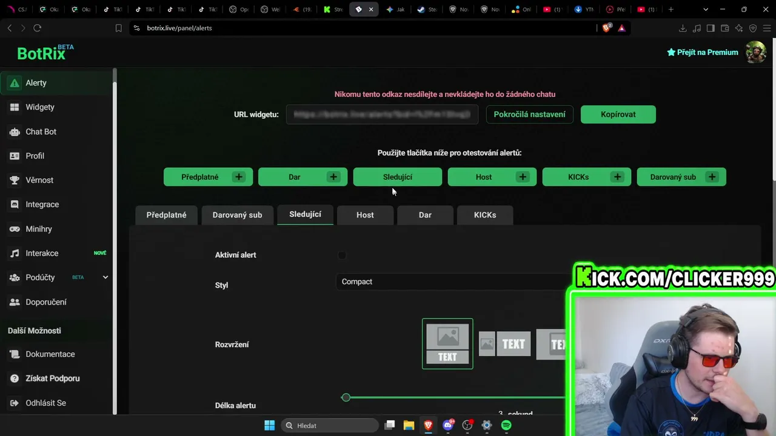Viewport: 776px width, 436px height.
Task: Expand the Podúčty submenu chevron
Action: [105, 277]
